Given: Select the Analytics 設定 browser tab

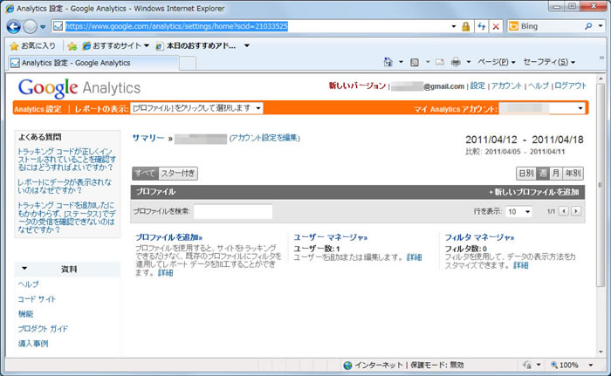Looking at the screenshot, I should pos(93,63).
